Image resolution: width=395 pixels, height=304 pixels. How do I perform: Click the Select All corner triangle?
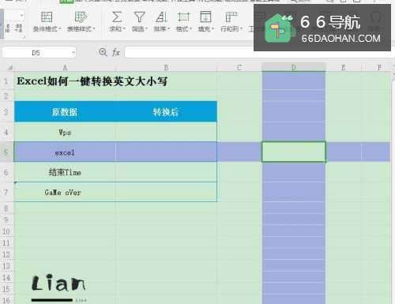(9, 68)
